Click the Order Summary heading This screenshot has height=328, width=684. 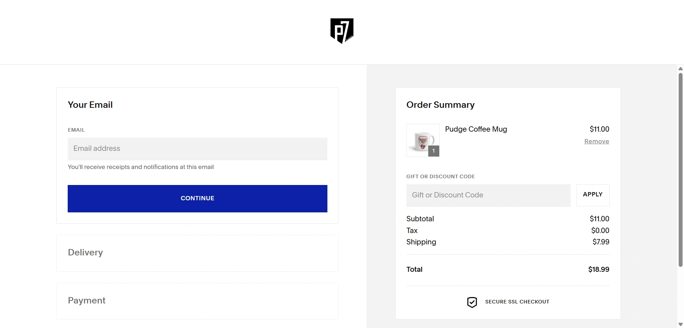pos(440,105)
